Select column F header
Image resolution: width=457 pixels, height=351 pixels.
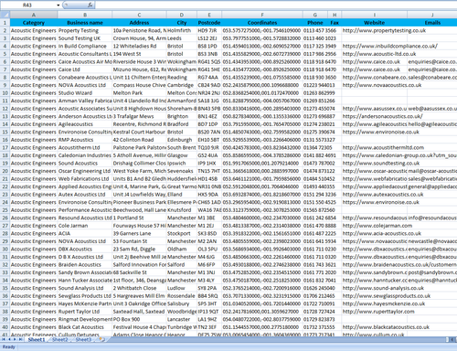click(262, 15)
